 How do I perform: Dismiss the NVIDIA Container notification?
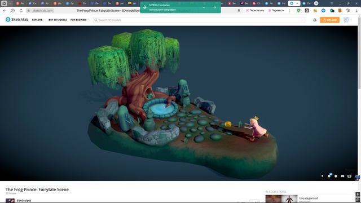coord(215,7)
